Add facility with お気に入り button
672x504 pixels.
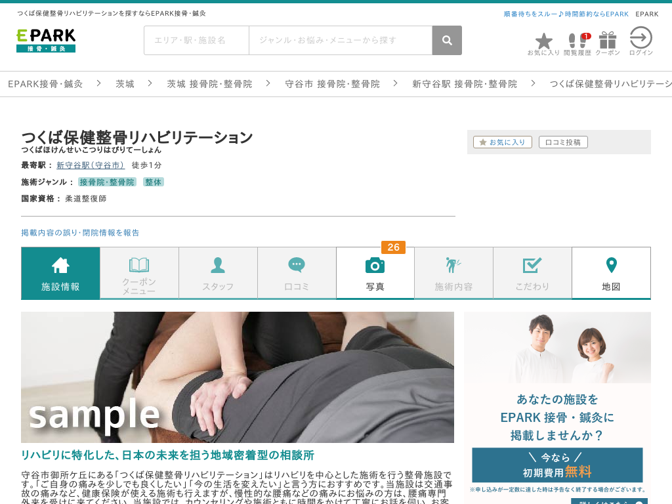click(502, 142)
